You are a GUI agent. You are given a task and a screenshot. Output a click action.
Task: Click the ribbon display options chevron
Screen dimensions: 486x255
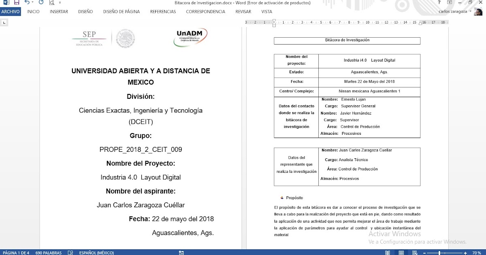coord(450,2)
